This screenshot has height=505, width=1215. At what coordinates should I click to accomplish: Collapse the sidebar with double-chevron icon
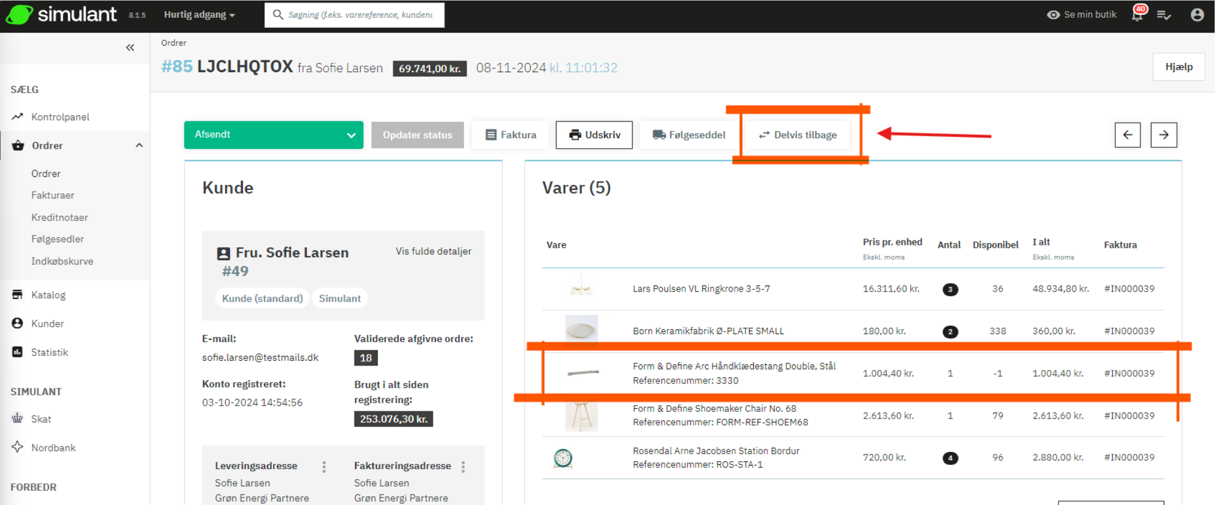pyautogui.click(x=130, y=47)
